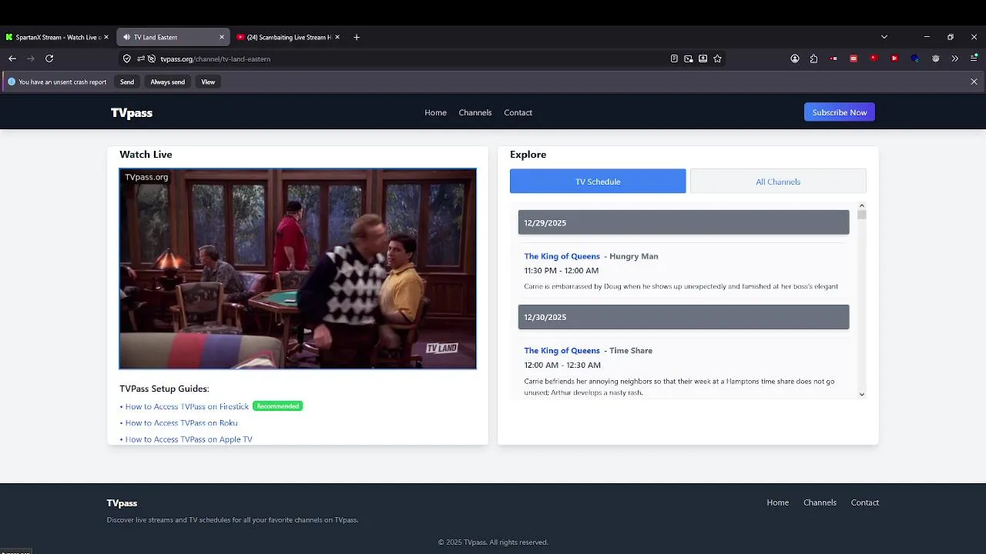Click the gray gear-like extension icon
The image size is (986, 554).
[x=936, y=58]
